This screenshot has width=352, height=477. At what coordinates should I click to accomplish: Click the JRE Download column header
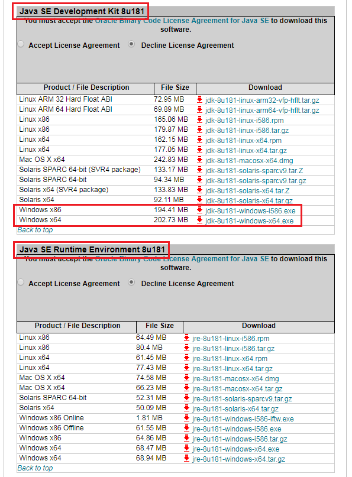point(259,326)
